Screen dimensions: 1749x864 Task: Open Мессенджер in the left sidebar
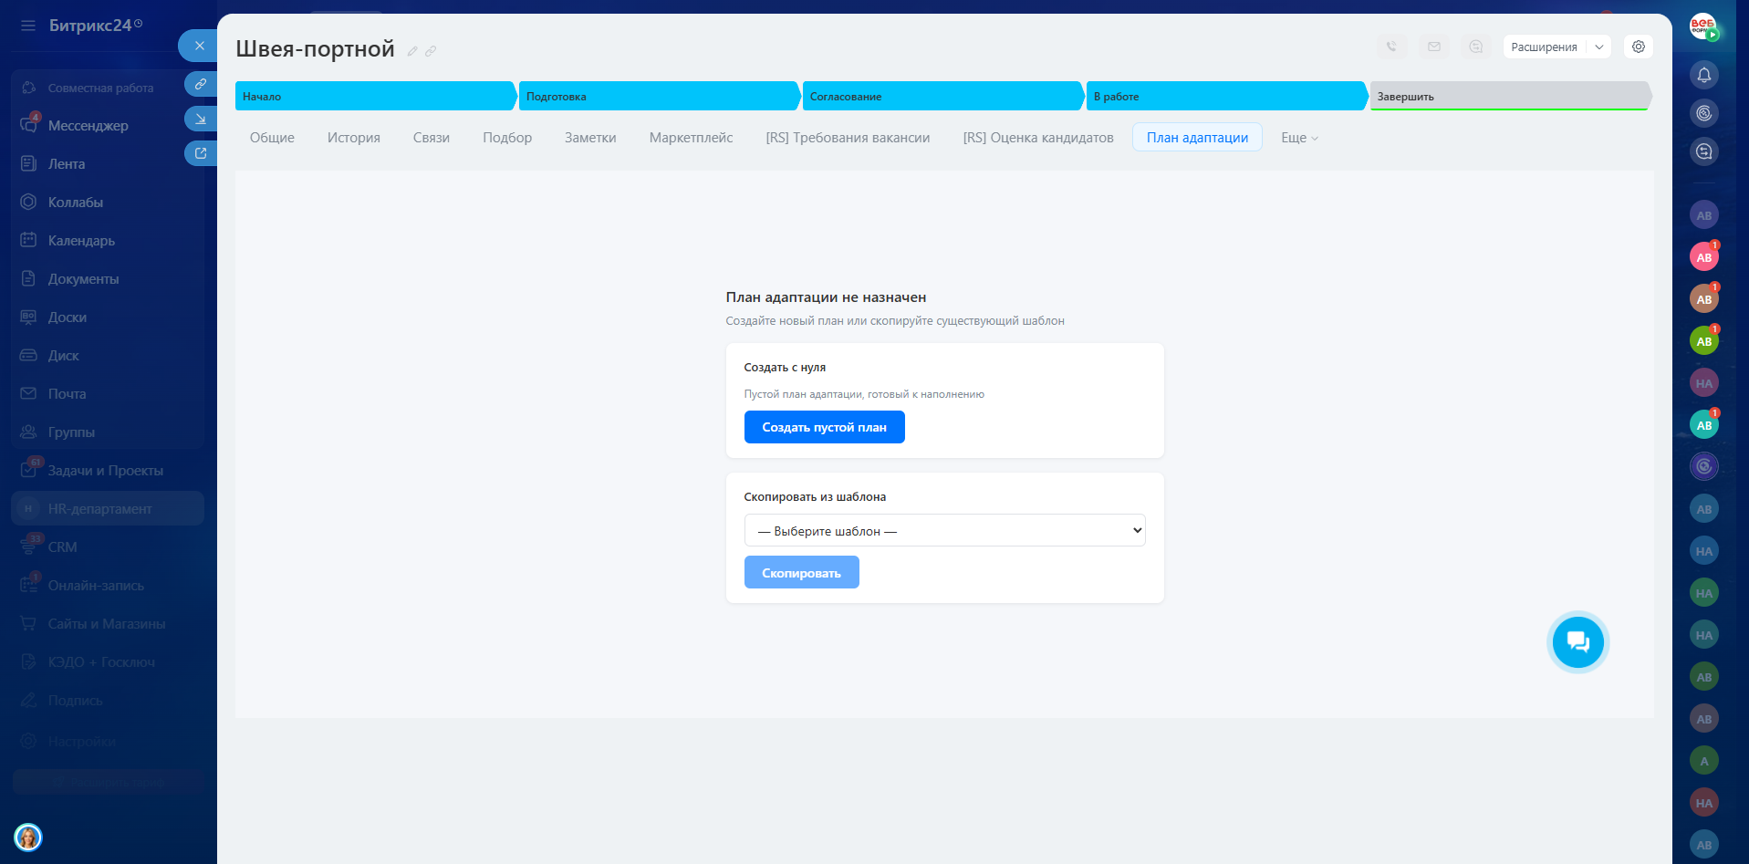tap(88, 126)
